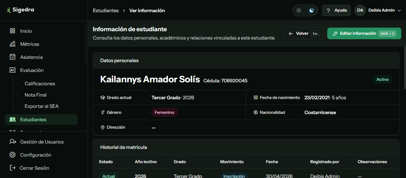Click the Volver button
406x178 pixels.
pos(304,34)
